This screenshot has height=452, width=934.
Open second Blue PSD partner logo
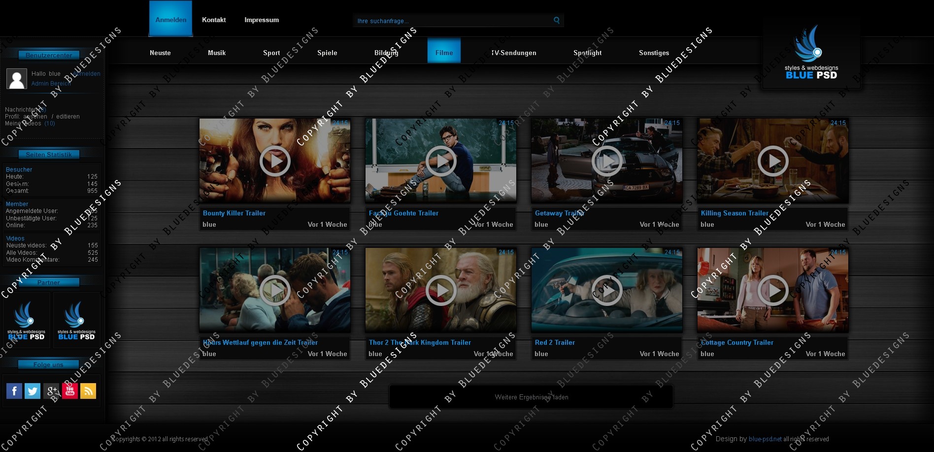pos(76,321)
